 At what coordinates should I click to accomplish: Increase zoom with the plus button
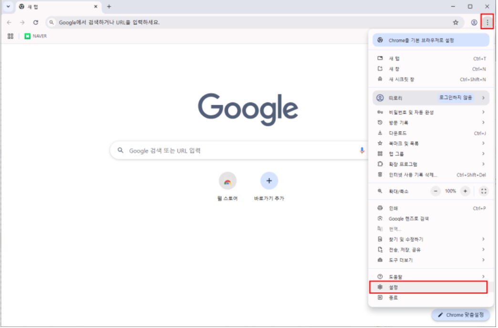pyautogui.click(x=465, y=191)
